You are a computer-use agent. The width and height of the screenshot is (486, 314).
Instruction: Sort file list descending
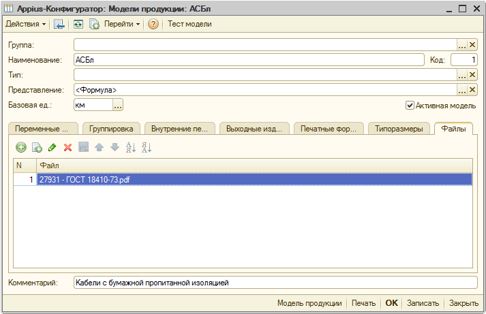146,147
